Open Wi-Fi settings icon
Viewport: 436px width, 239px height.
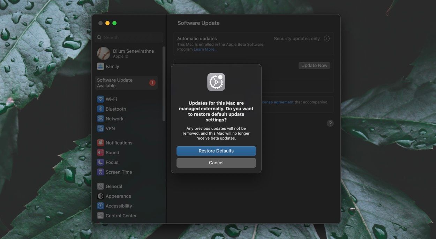(x=100, y=99)
